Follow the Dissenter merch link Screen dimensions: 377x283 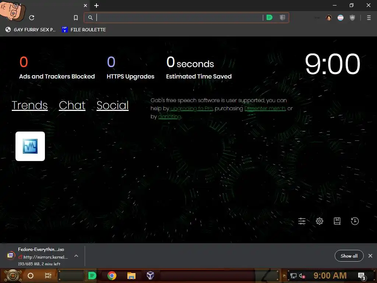point(265,109)
